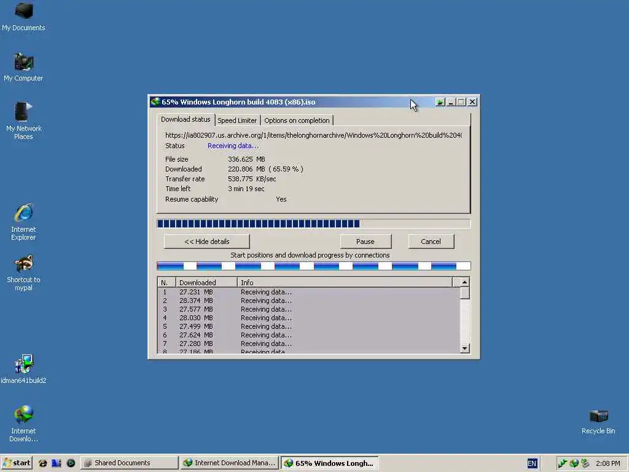
Task: Click Show Desktop quick launch icon
Action: click(x=56, y=463)
